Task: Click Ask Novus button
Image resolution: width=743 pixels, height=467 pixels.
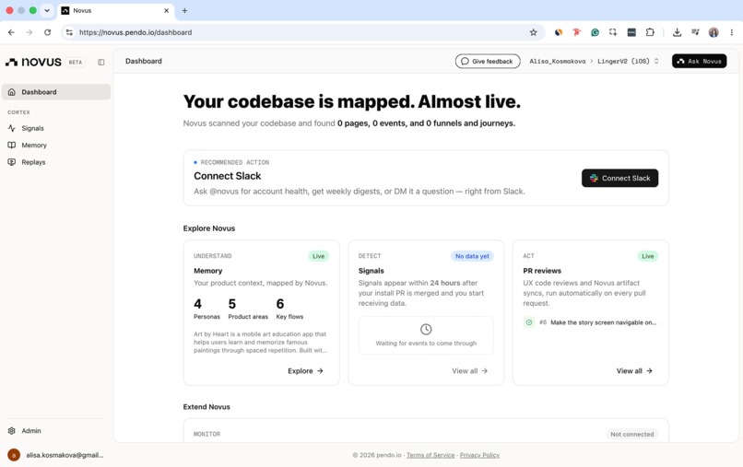Action: (x=699, y=61)
